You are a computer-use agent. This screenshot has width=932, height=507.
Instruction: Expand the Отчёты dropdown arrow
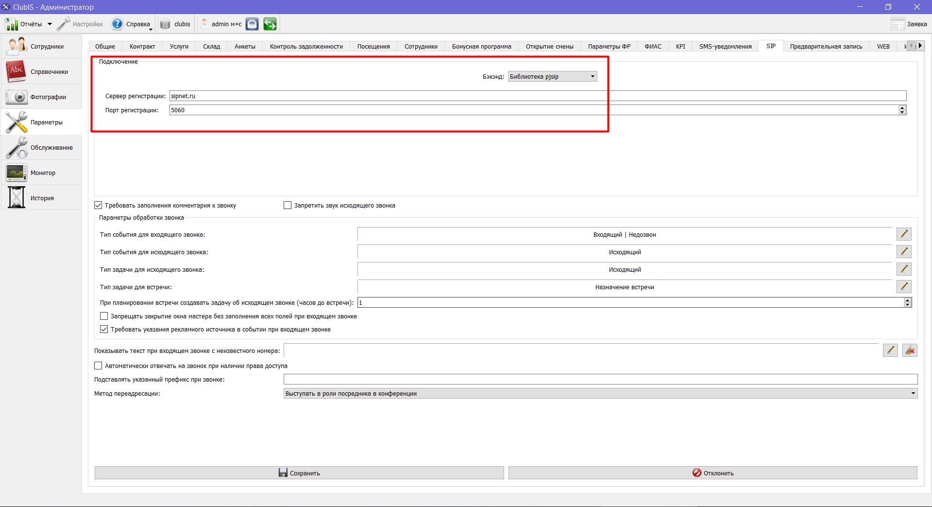tap(50, 24)
